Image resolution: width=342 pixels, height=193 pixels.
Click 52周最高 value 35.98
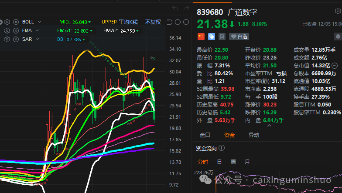tap(228, 89)
